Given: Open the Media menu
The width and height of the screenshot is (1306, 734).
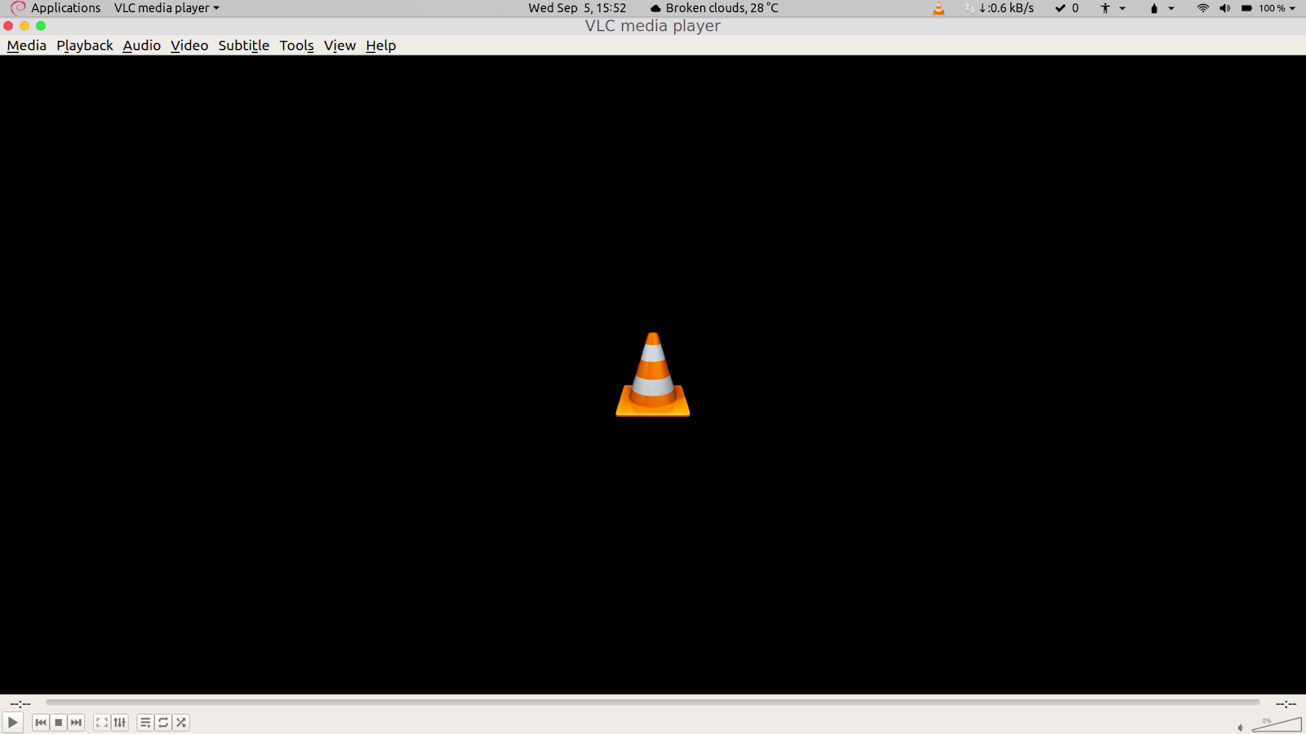Looking at the screenshot, I should (26, 46).
